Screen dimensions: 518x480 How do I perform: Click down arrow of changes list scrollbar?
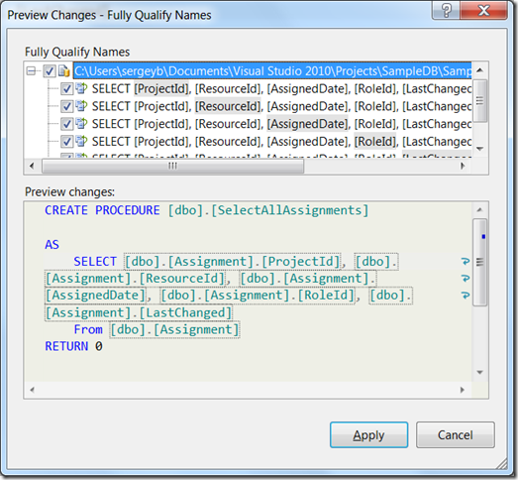click(480, 149)
